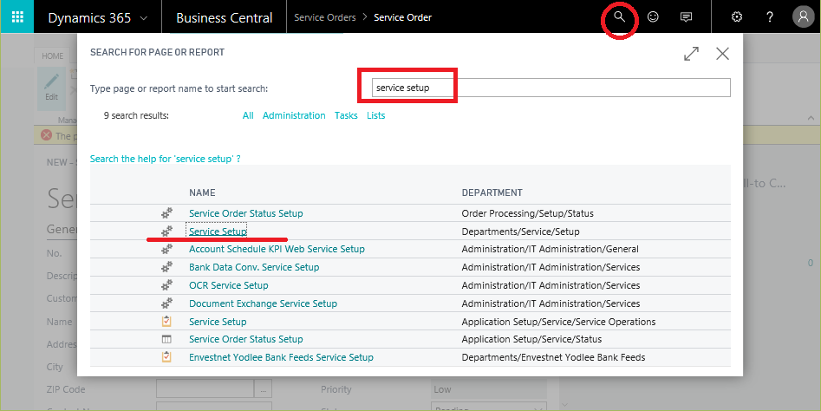Click the search magnifier icon in header
The image size is (821, 411).
click(619, 16)
